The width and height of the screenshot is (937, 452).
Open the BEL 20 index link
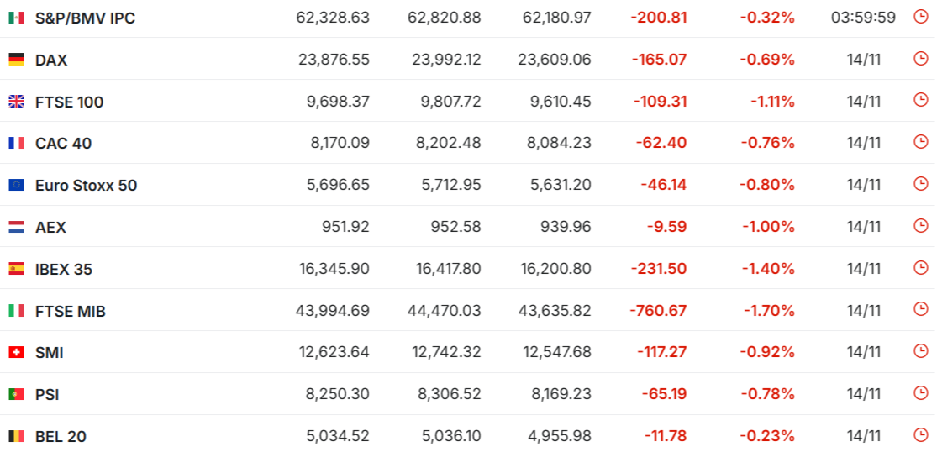click(x=61, y=437)
